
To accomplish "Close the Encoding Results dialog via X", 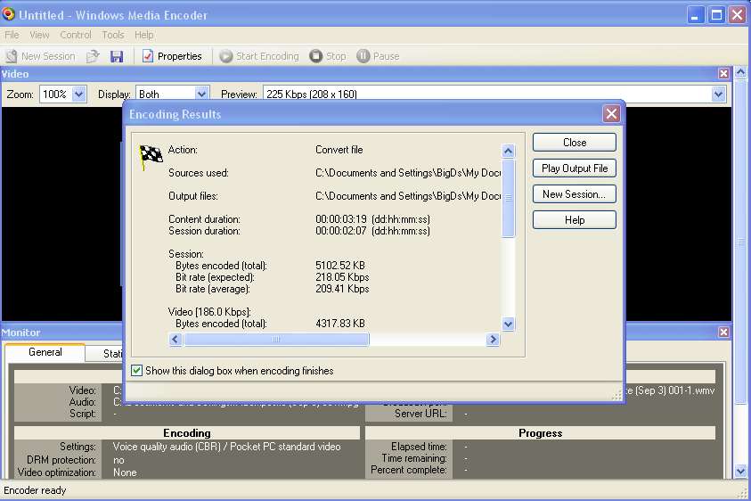I will click(611, 113).
